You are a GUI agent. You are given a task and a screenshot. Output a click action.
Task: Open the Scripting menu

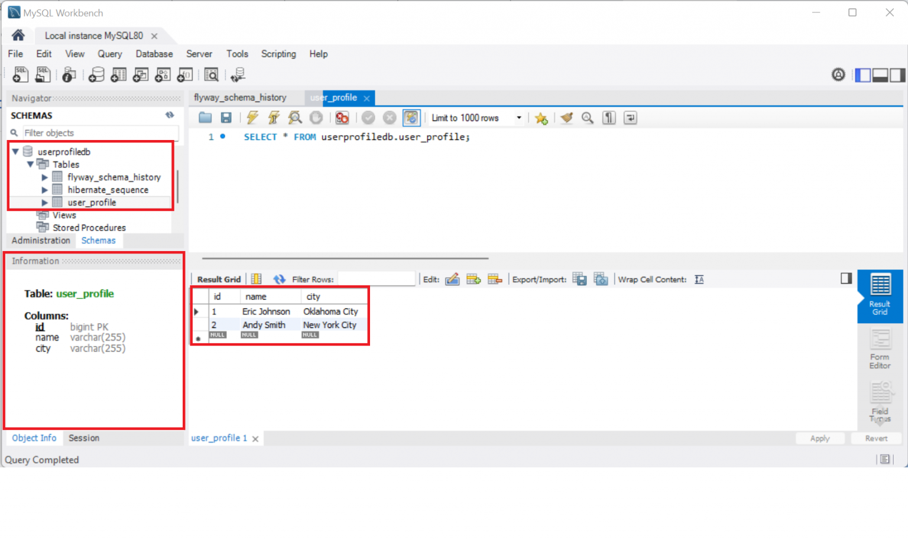point(278,54)
